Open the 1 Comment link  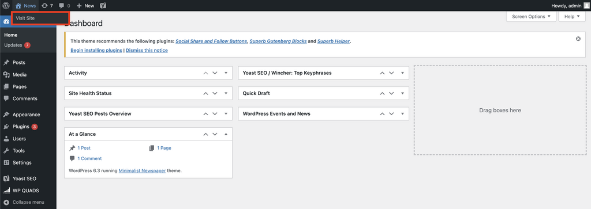(x=89, y=159)
